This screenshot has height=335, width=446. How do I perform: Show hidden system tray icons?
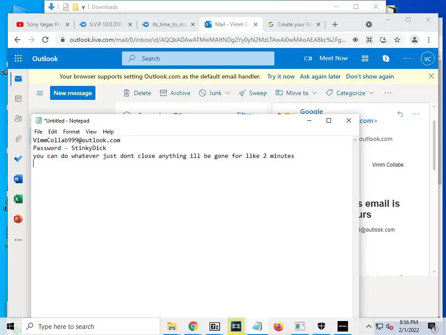coord(368,326)
